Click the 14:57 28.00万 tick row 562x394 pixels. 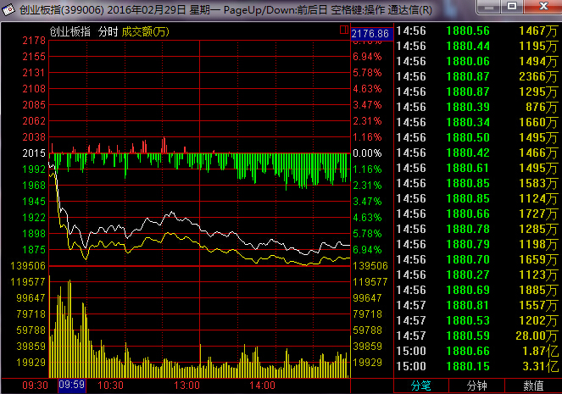pos(477,336)
